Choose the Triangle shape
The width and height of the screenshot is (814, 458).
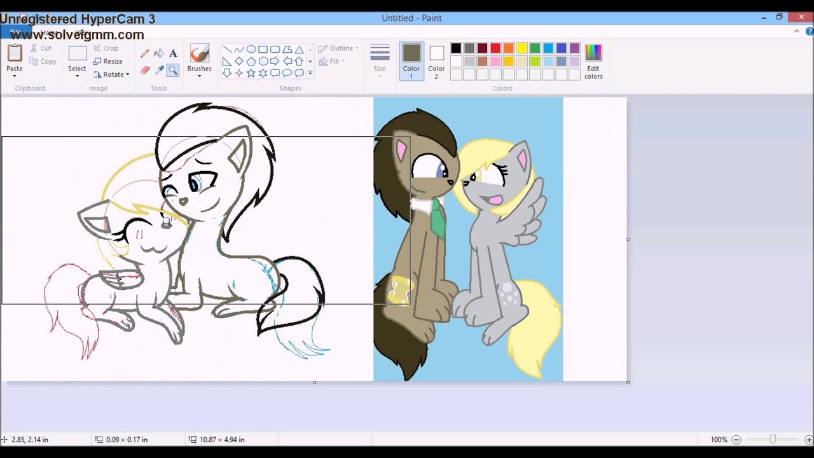pyautogui.click(x=299, y=50)
